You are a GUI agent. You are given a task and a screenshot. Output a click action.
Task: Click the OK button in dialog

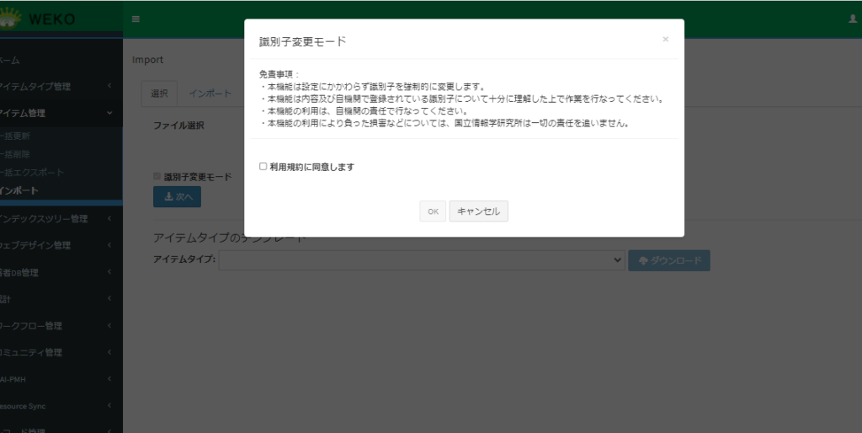pyautogui.click(x=433, y=211)
